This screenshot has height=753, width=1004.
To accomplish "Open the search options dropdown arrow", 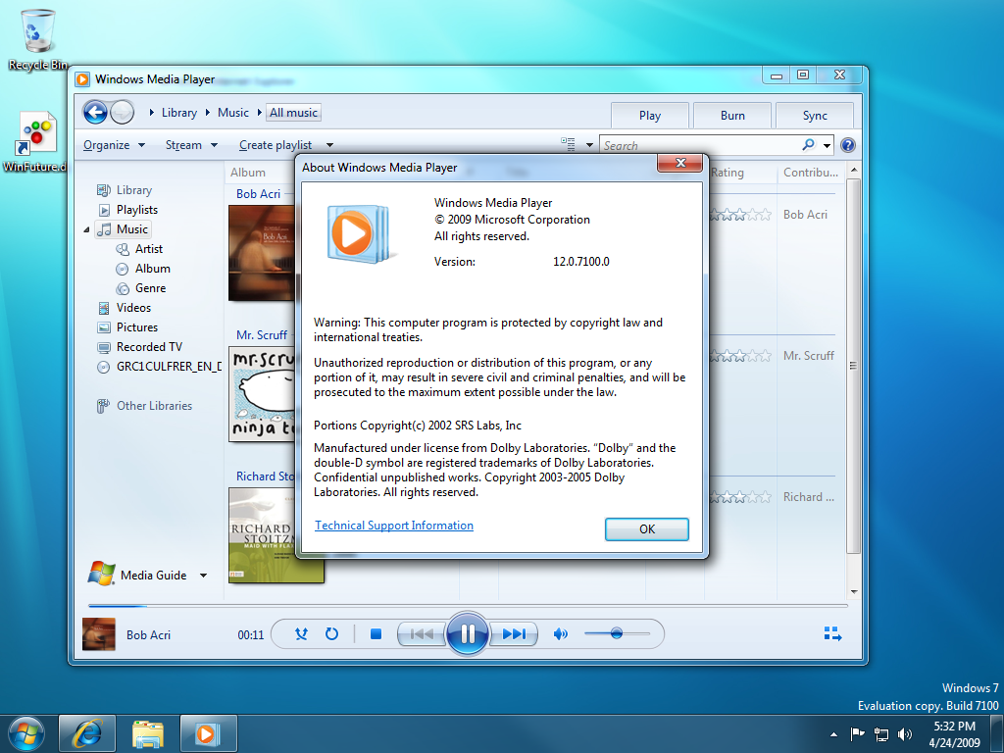I will (828, 145).
